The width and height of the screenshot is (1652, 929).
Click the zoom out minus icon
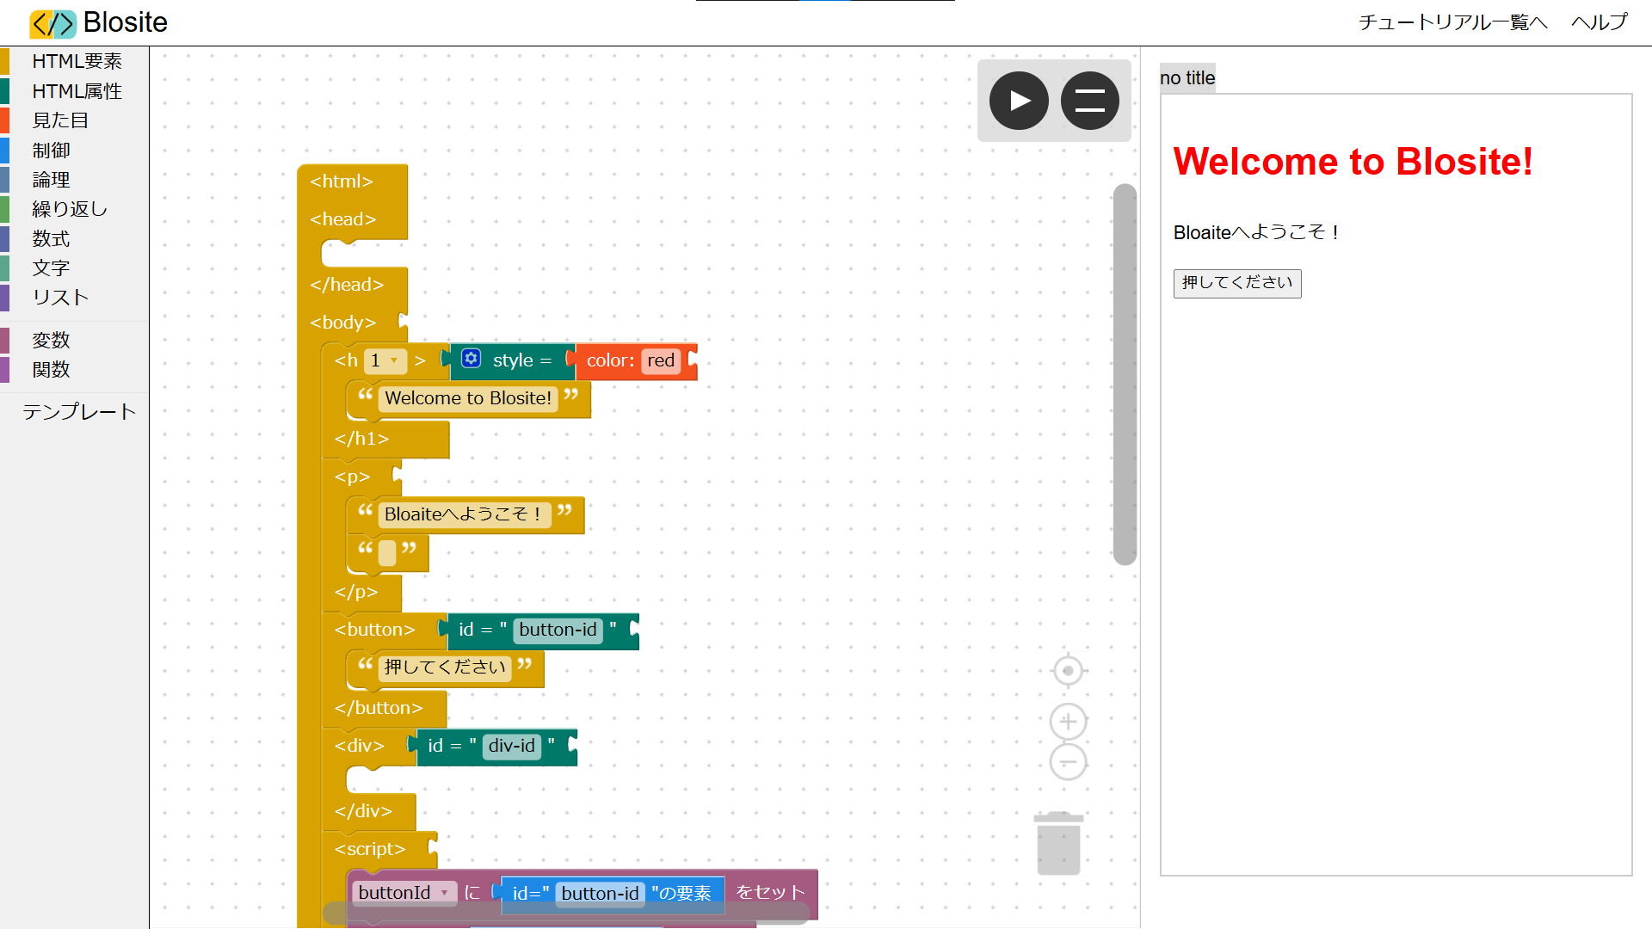(1068, 762)
